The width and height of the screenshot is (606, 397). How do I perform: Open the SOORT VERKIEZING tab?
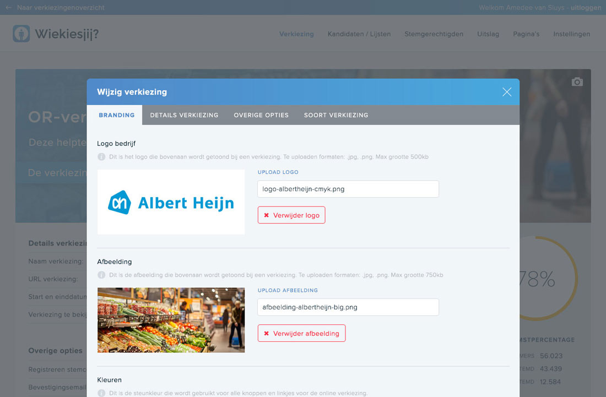click(336, 115)
